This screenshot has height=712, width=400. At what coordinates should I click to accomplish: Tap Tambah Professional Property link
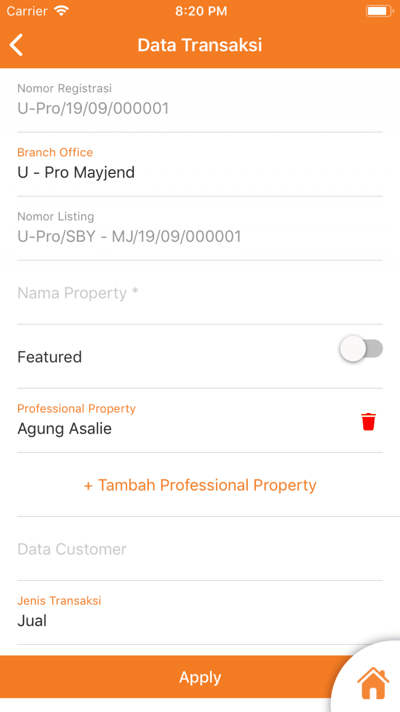pyautogui.click(x=200, y=485)
